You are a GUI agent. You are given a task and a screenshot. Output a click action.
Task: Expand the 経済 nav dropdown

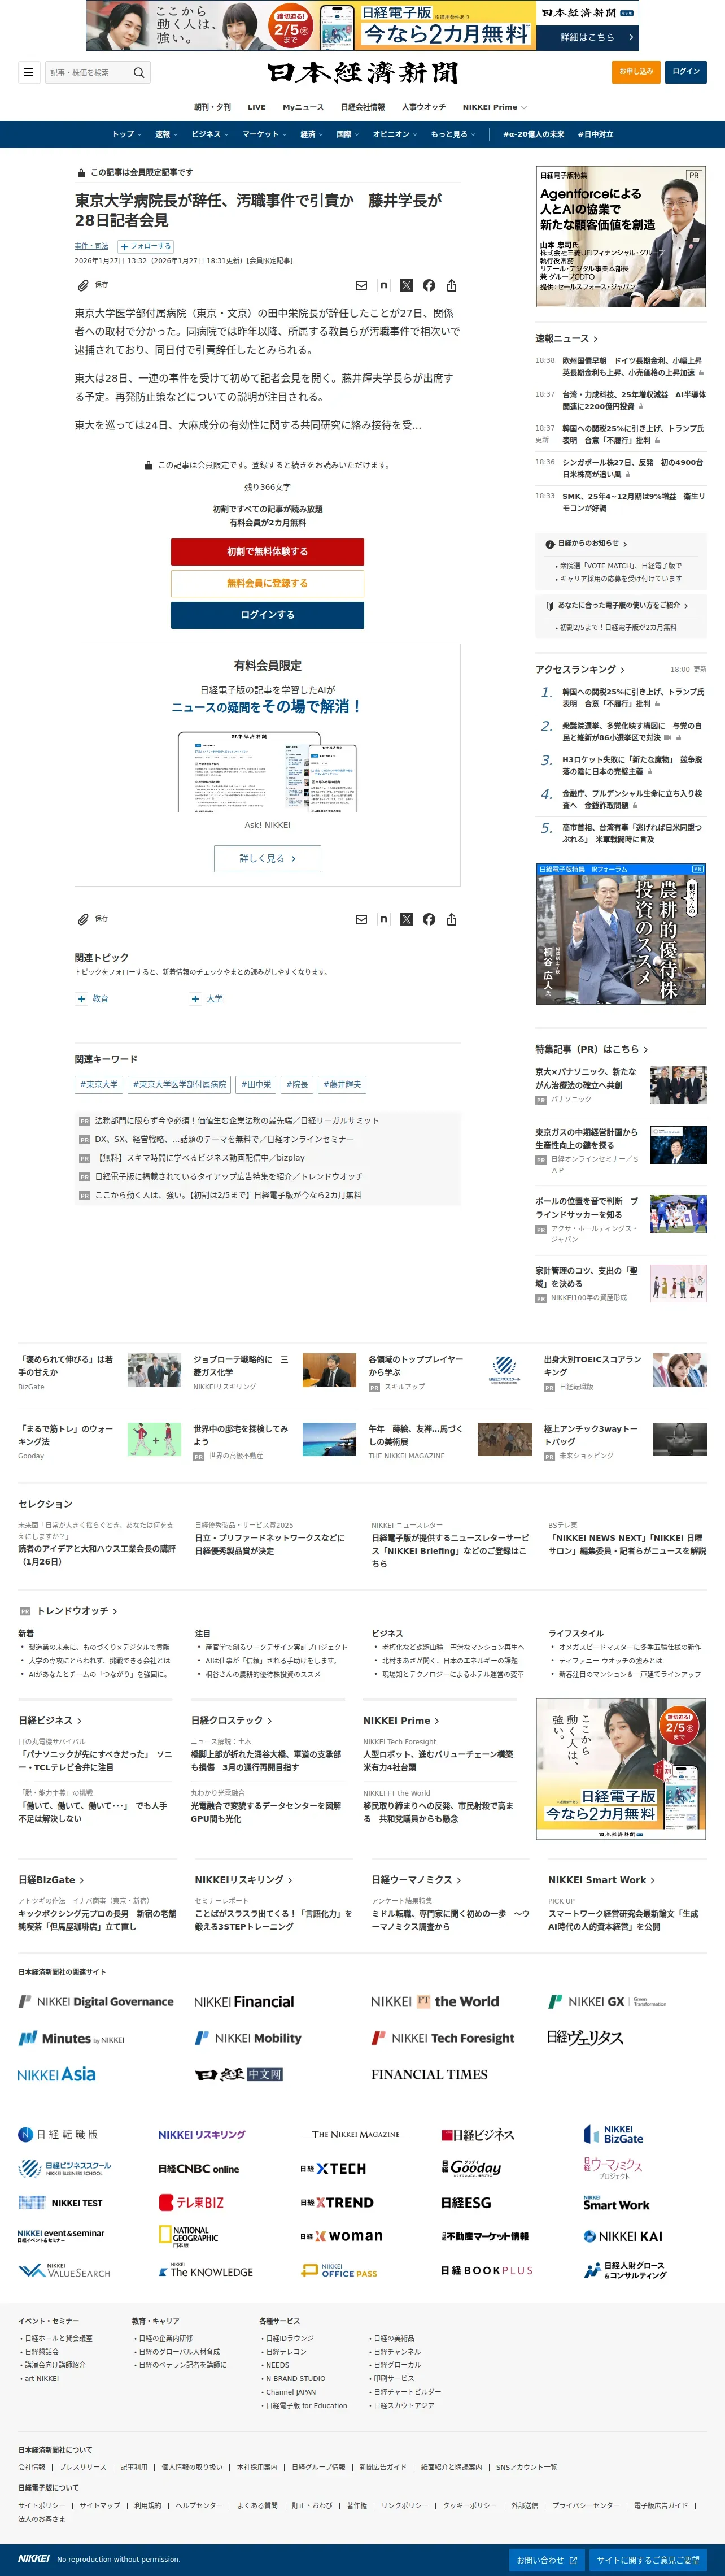click(312, 134)
